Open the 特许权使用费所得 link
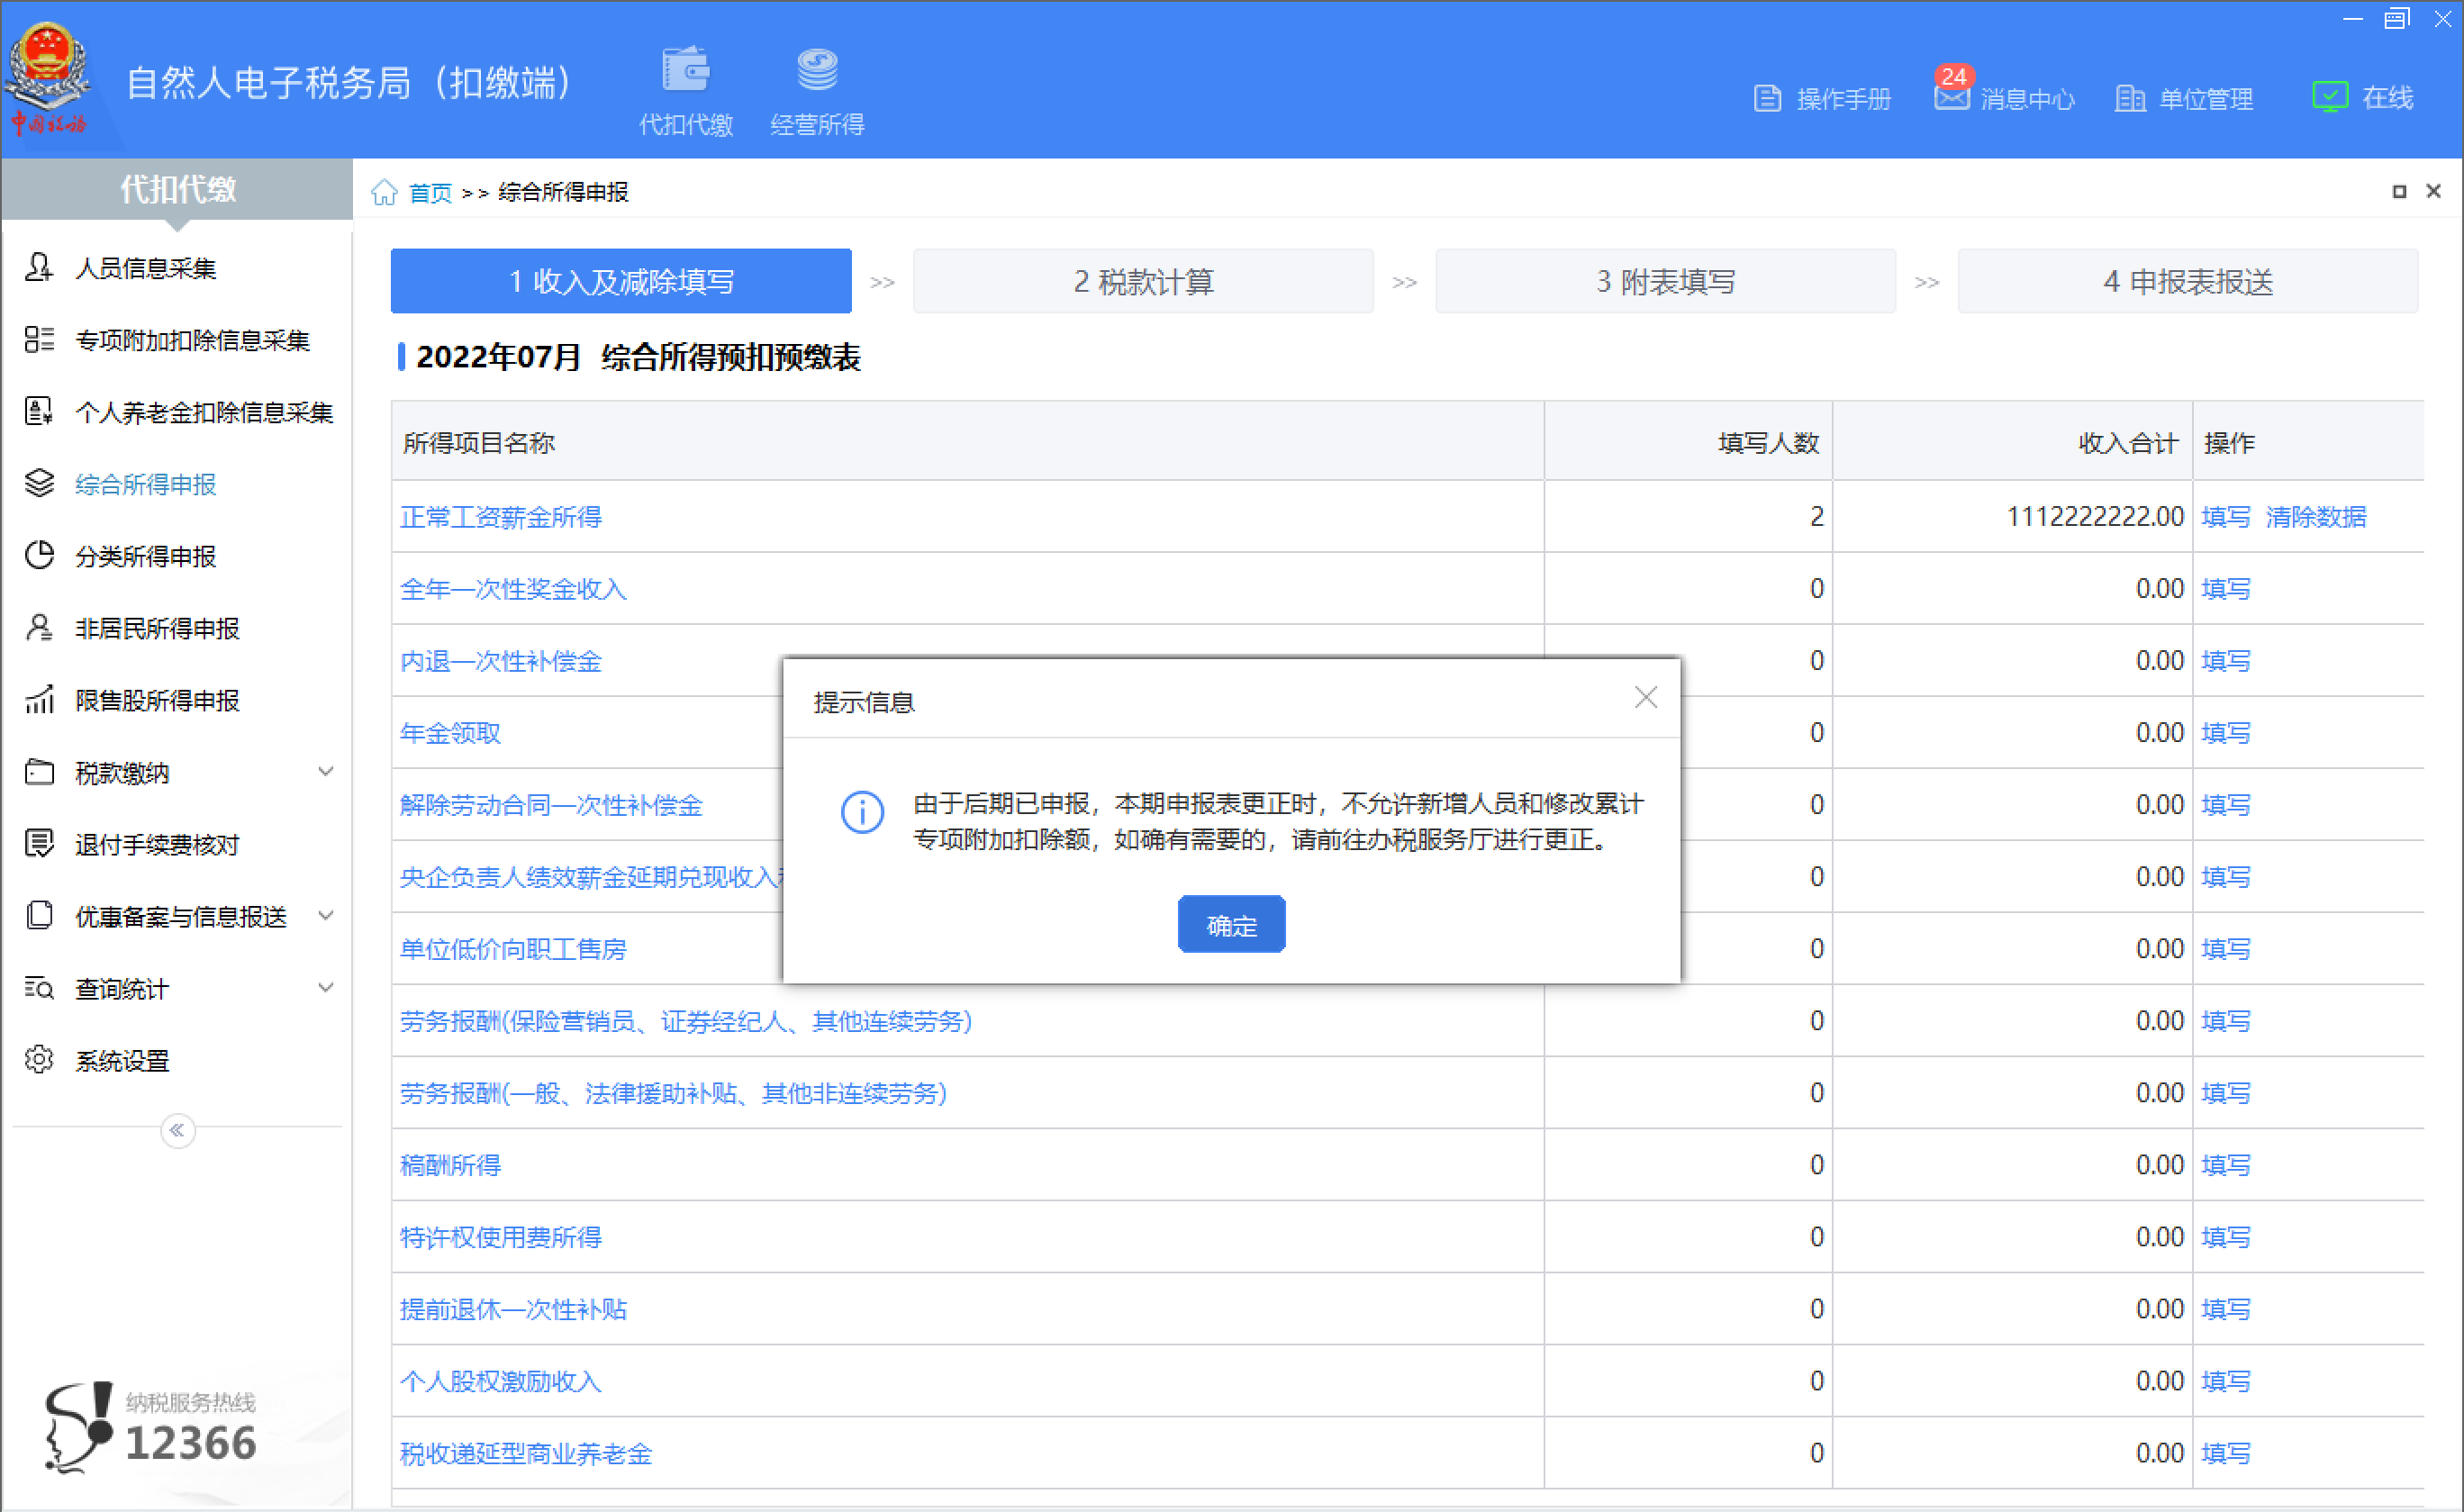2464x1512 pixels. (501, 1237)
